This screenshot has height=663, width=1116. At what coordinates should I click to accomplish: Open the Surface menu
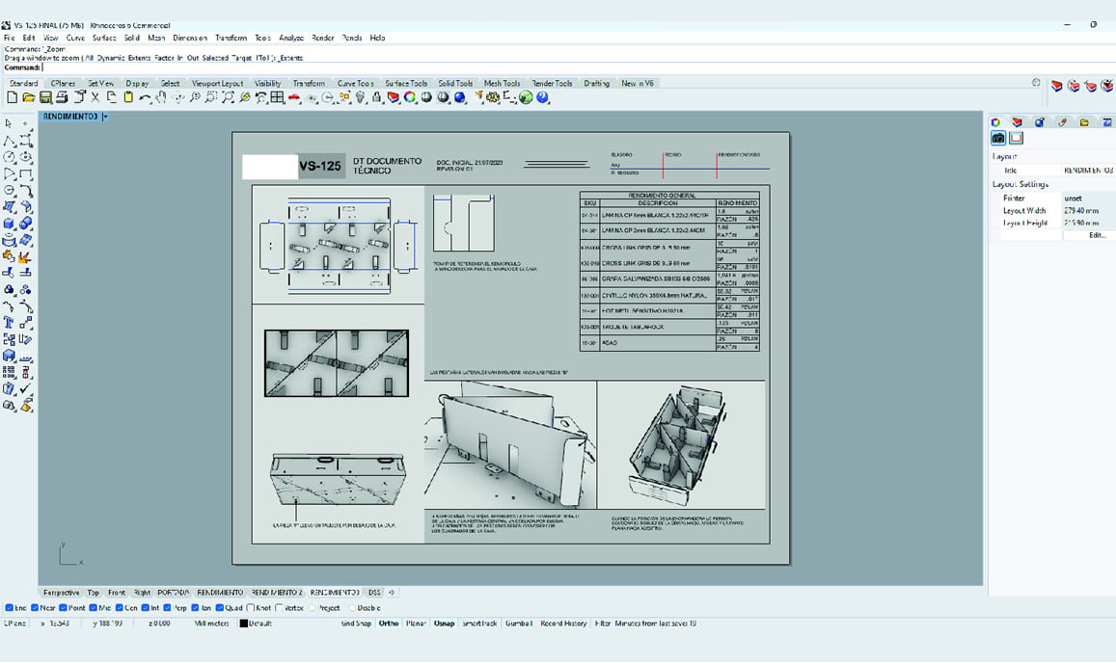pyautogui.click(x=104, y=38)
